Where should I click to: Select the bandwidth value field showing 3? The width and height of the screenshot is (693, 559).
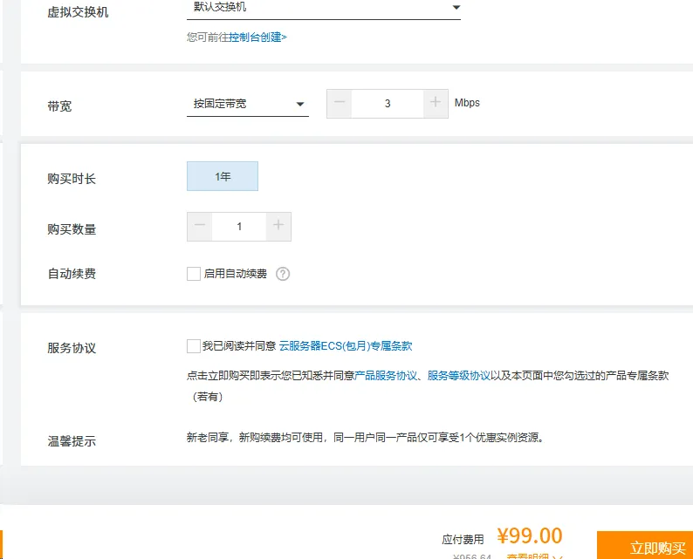click(x=388, y=104)
